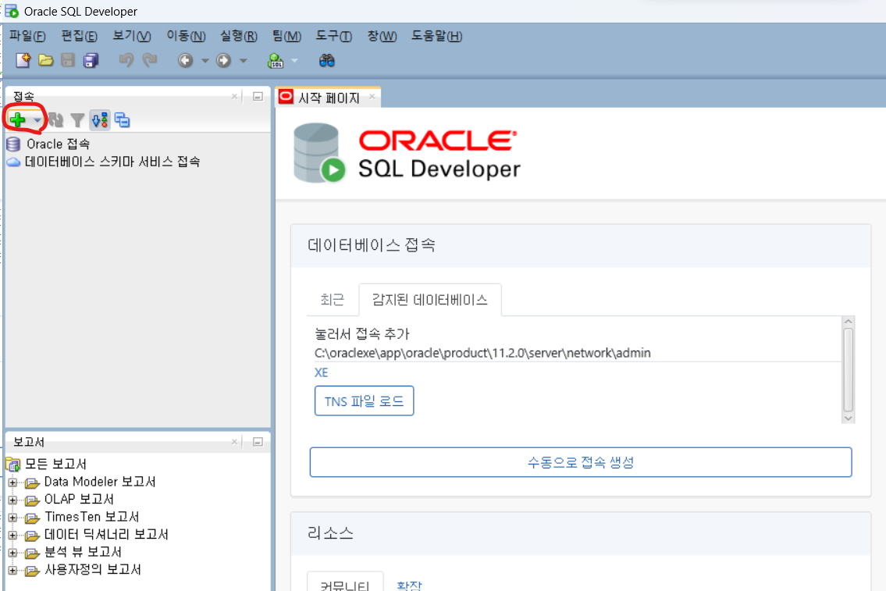Viewport: 886px width, 591px height.
Task: Expand the 데이터 딕셔너리 보고서 node
Action: click(13, 535)
